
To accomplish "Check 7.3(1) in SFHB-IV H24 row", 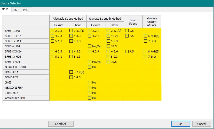I will [146, 56].
